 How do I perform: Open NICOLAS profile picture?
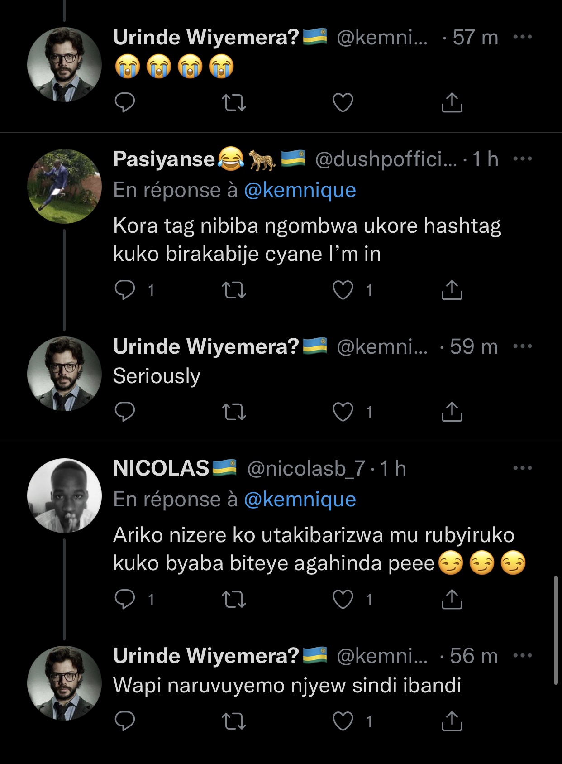pos(64,495)
